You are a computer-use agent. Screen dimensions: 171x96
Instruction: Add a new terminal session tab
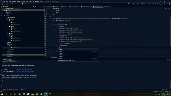(15, 59)
